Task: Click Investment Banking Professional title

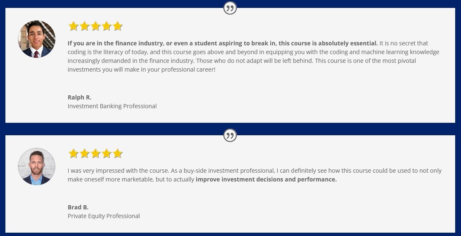Action: click(x=112, y=106)
